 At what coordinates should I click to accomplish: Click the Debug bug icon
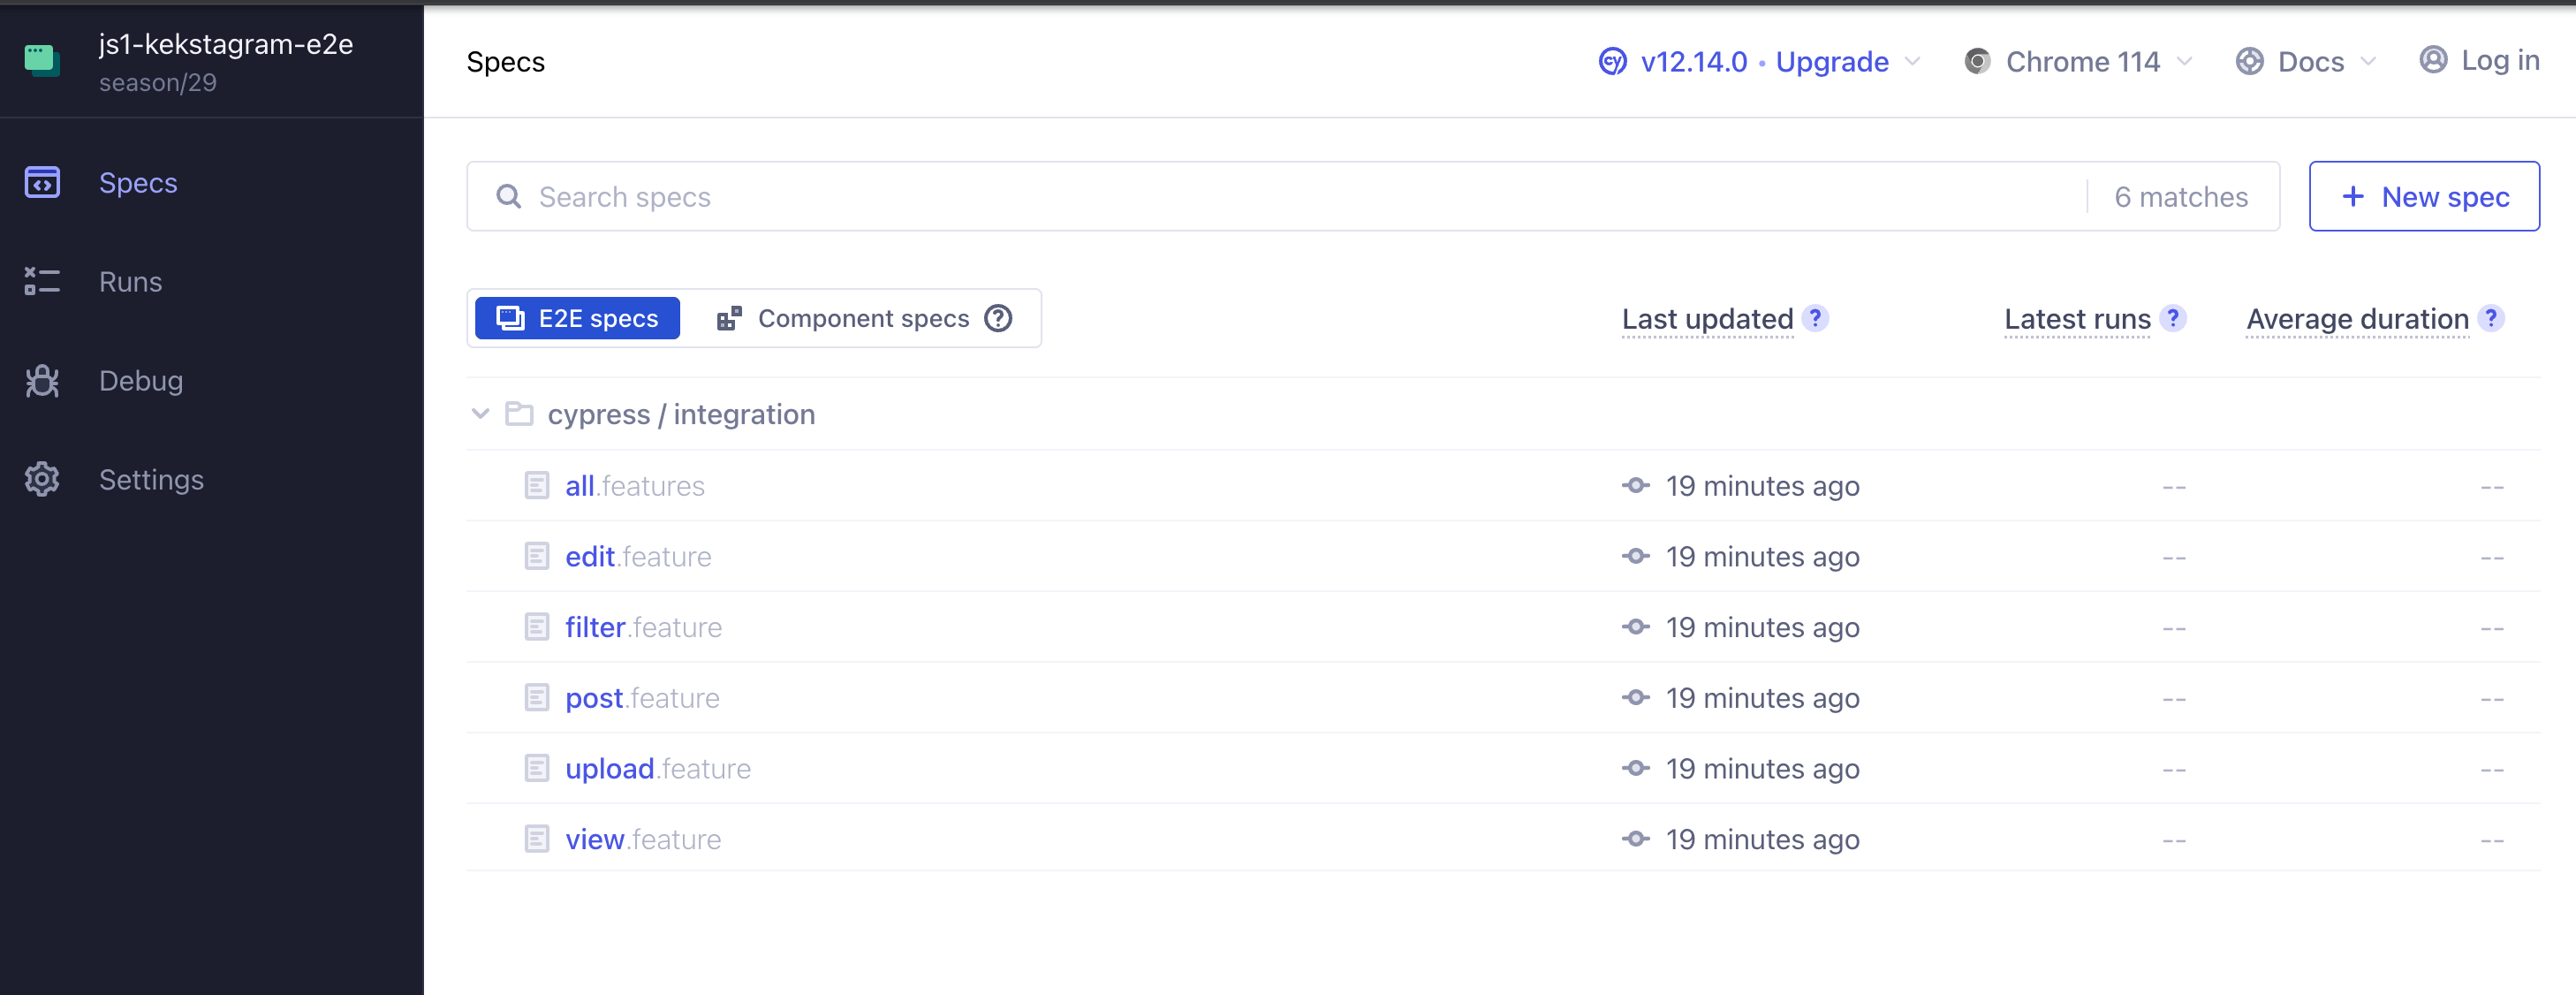coord(42,381)
